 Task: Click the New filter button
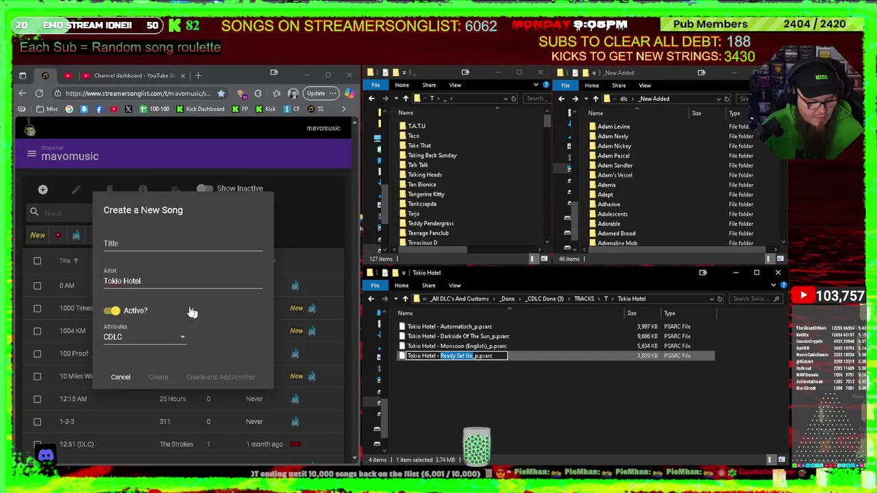point(38,235)
